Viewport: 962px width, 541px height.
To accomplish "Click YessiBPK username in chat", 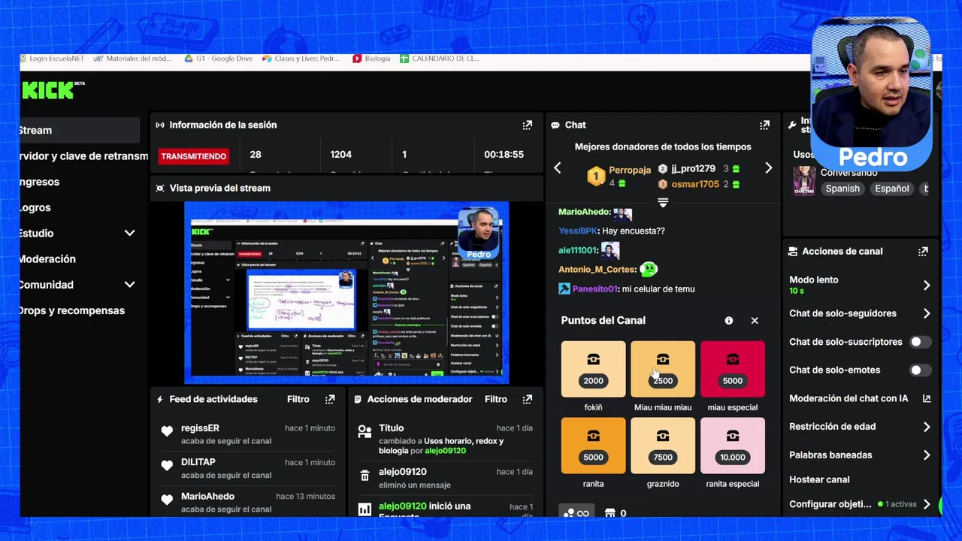I will (x=577, y=231).
